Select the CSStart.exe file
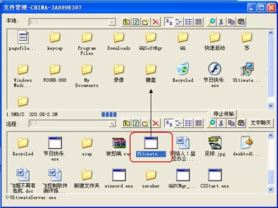Image resolution: width=278 pixels, height=208 pixels. (215, 178)
